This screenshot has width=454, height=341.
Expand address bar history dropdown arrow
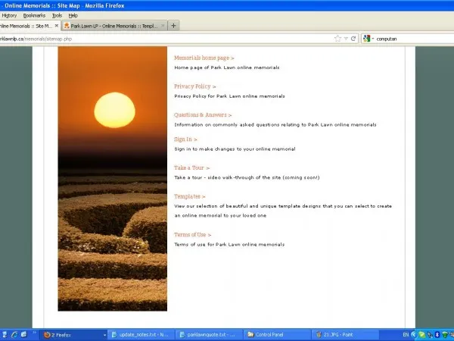(x=346, y=38)
